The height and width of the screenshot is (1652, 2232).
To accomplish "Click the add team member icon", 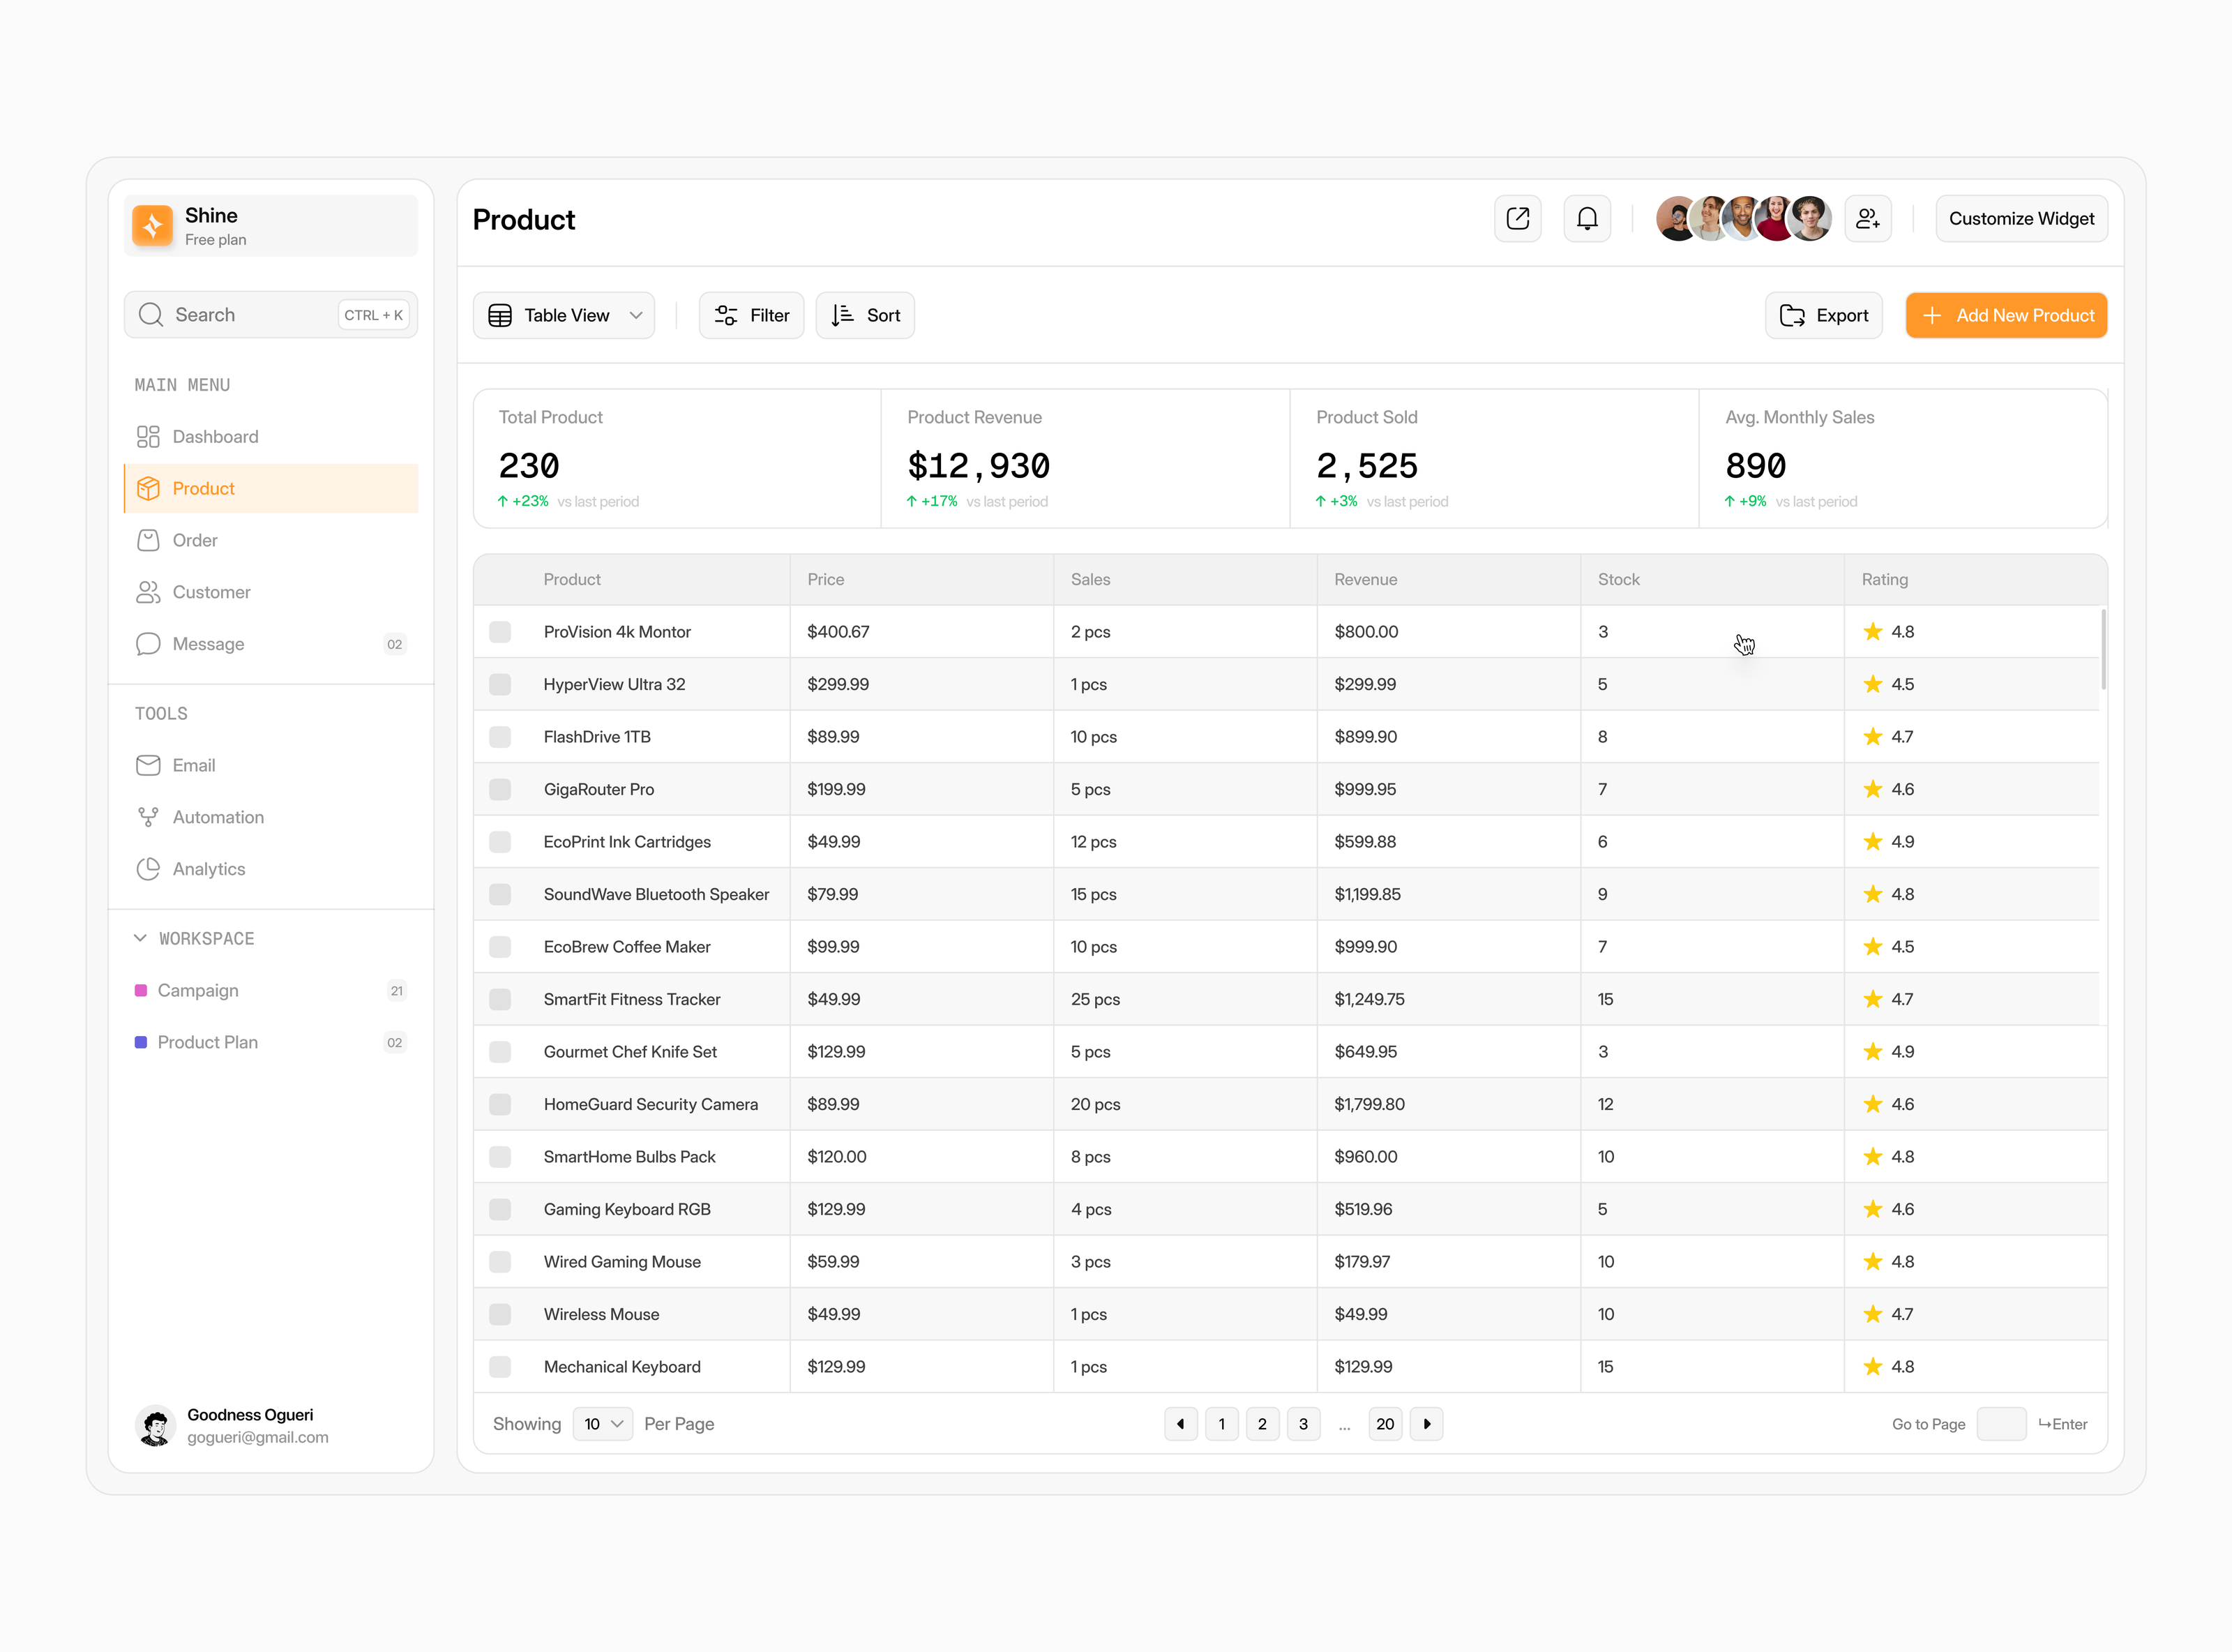I will pos(1867,219).
